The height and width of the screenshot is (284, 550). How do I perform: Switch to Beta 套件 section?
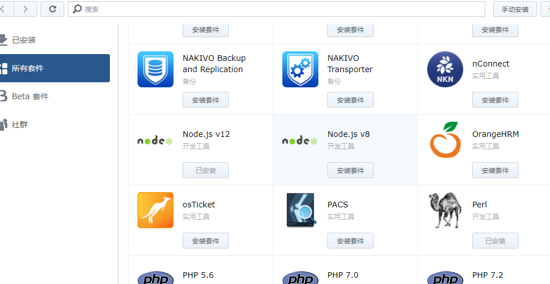(30, 96)
